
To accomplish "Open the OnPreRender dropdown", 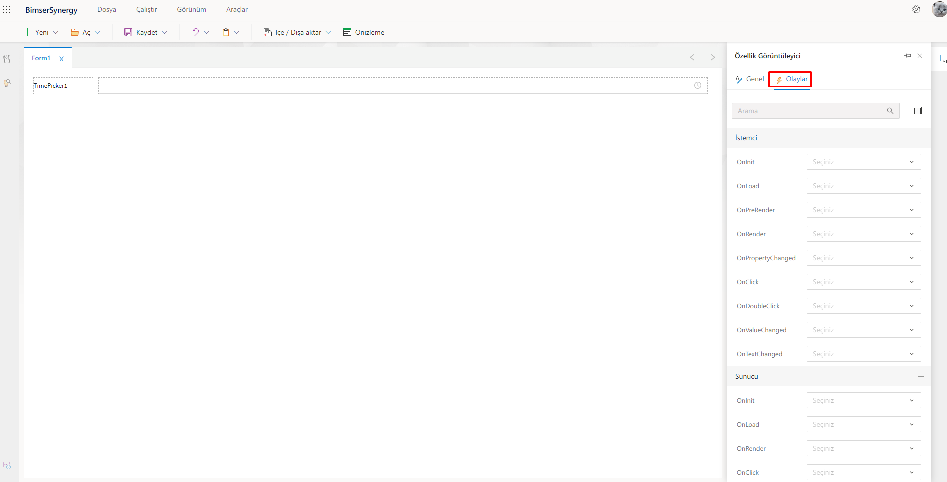I will pos(864,210).
